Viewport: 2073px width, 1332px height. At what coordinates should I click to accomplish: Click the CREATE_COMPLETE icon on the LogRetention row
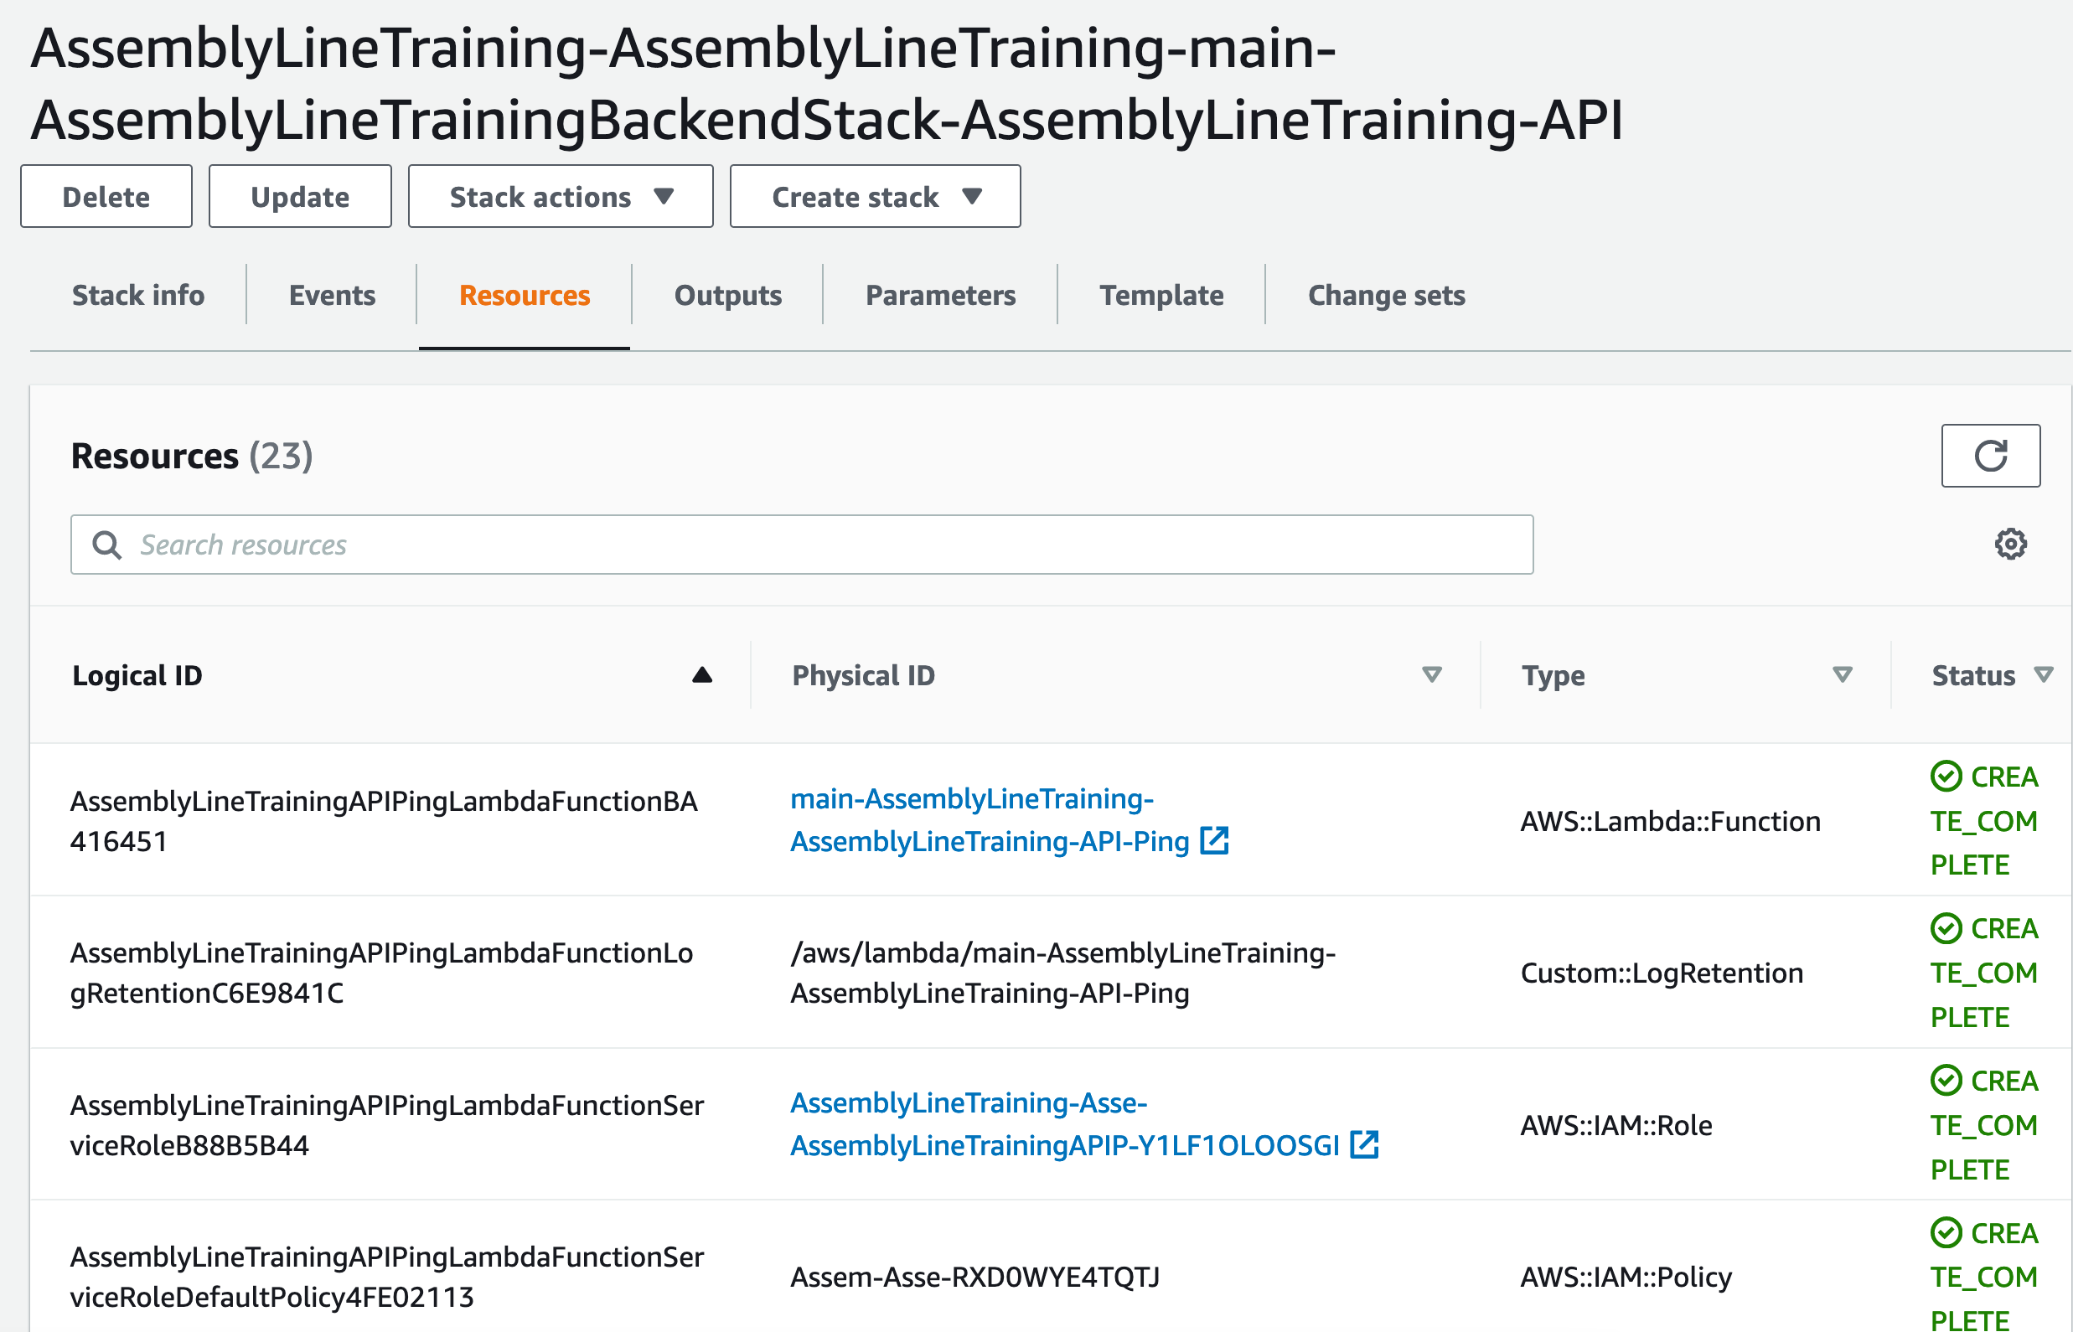pyautogui.click(x=1945, y=928)
